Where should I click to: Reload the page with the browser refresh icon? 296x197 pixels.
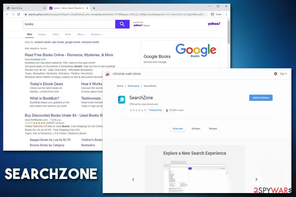(x=18, y=14)
